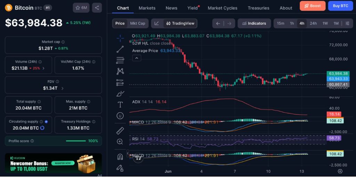This screenshot has height=178, width=356.
Task: Open the forecasting and measurement tools
Action: (120, 82)
